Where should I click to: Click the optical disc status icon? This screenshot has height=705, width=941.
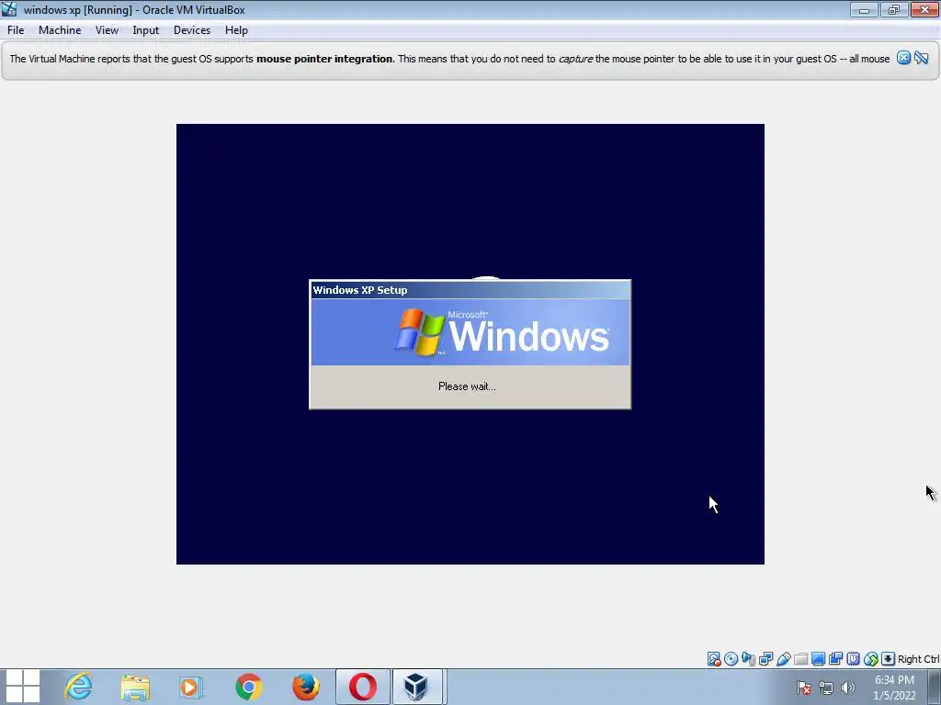(x=731, y=659)
